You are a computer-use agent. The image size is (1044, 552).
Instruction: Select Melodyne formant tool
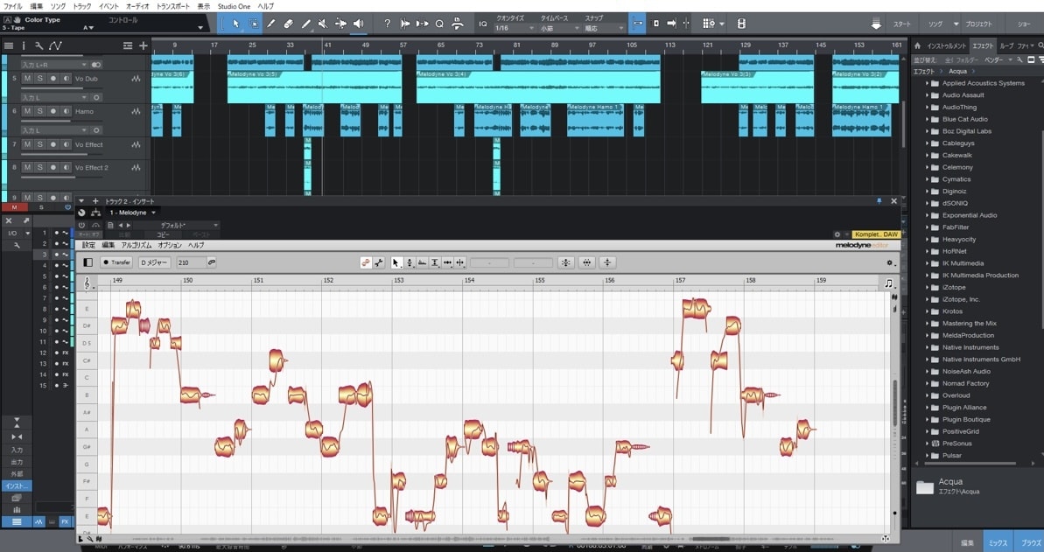(x=422, y=262)
